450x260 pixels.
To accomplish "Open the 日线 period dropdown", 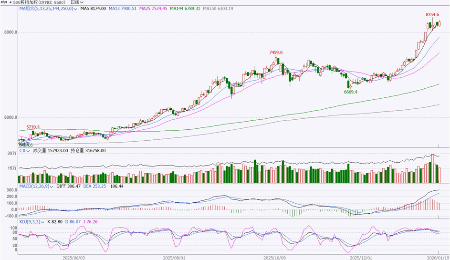I will click(x=77, y=2).
